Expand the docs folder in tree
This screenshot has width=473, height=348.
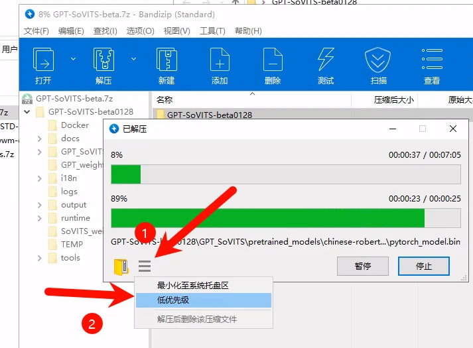(40, 139)
